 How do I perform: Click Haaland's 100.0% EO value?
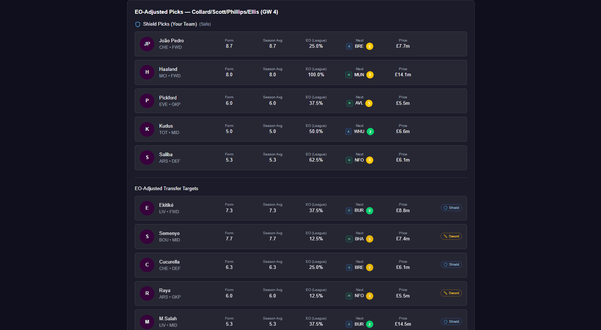click(x=316, y=75)
